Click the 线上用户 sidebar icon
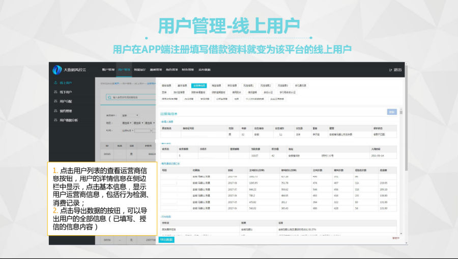 tap(55, 83)
